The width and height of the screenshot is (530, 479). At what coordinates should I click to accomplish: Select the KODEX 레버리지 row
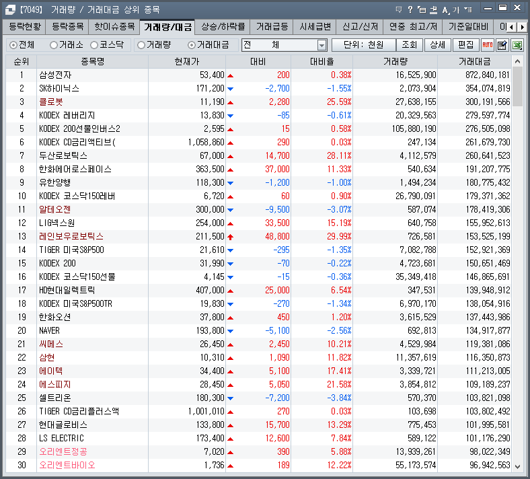pyautogui.click(x=258, y=115)
